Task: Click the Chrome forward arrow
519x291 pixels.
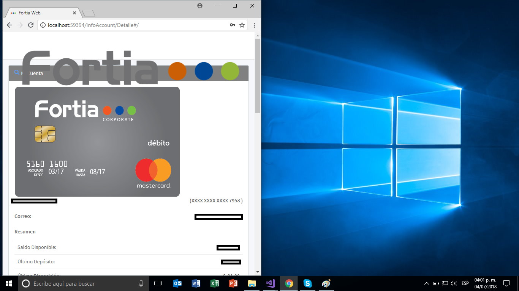Action: click(20, 25)
